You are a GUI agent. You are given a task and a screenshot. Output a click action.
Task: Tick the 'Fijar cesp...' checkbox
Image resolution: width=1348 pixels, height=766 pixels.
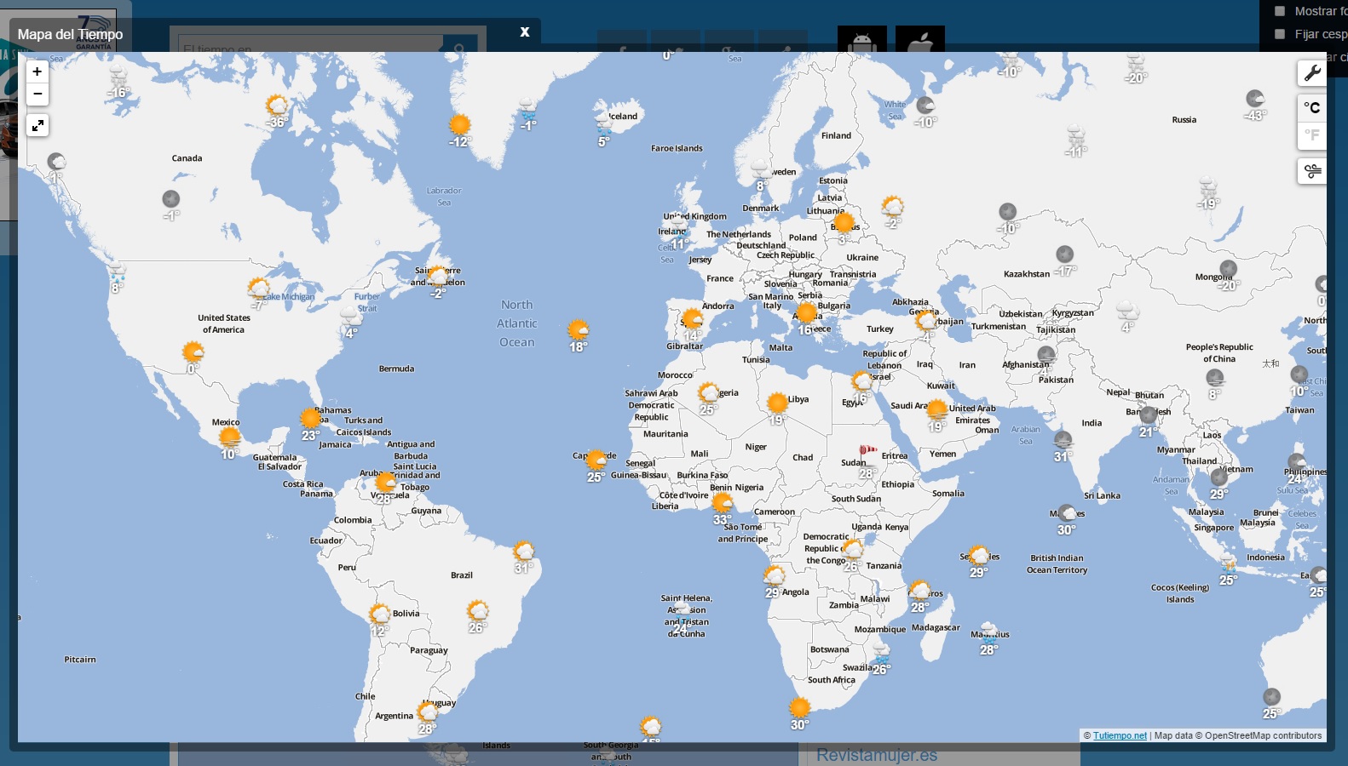coord(1280,34)
